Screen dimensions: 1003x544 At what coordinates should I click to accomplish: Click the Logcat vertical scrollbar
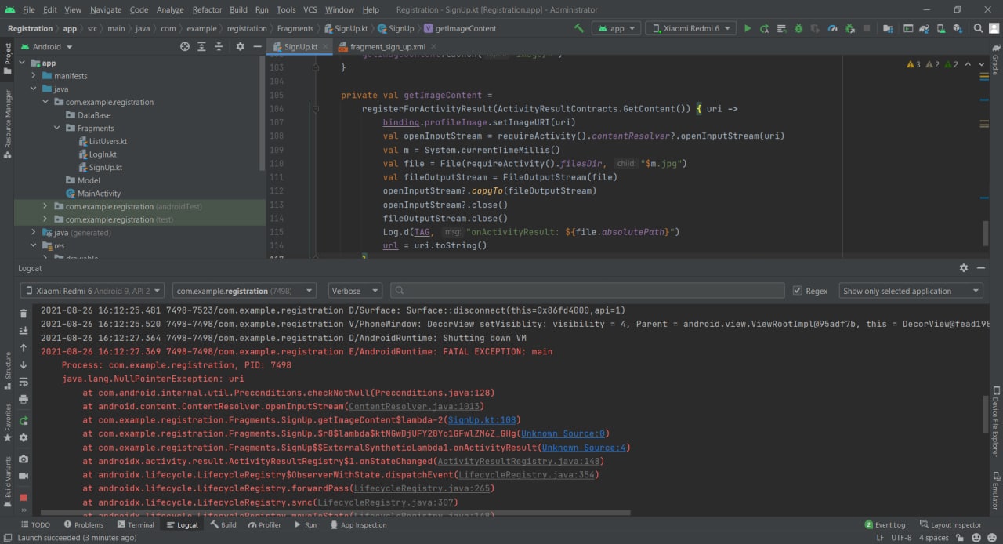tap(987, 413)
